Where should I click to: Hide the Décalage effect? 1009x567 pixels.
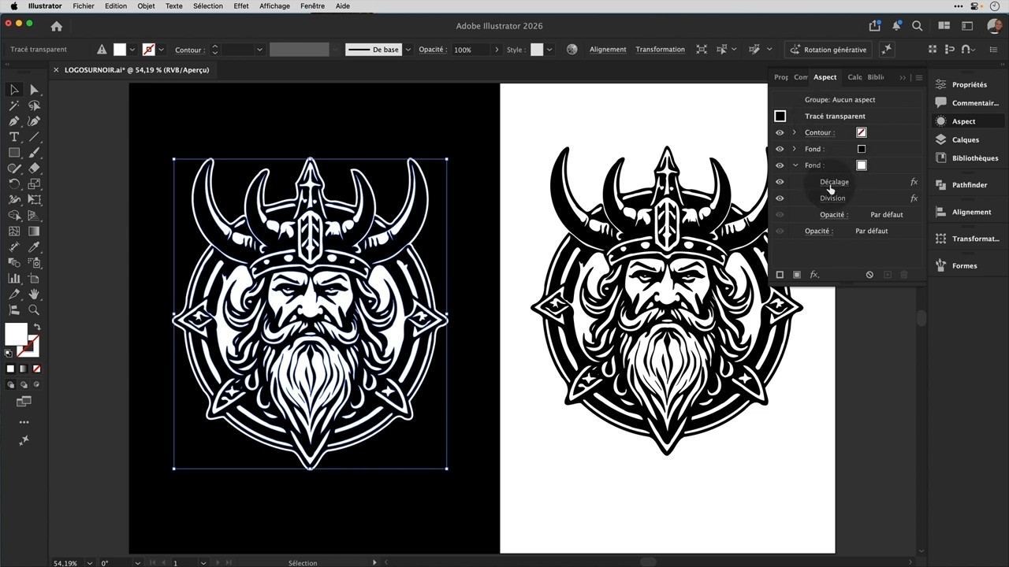(780, 182)
